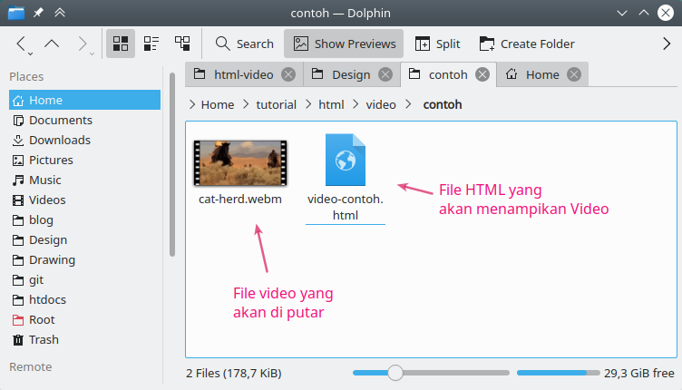Navigate to html in breadcrumb
Screen dimensions: 682x390
tap(331, 105)
